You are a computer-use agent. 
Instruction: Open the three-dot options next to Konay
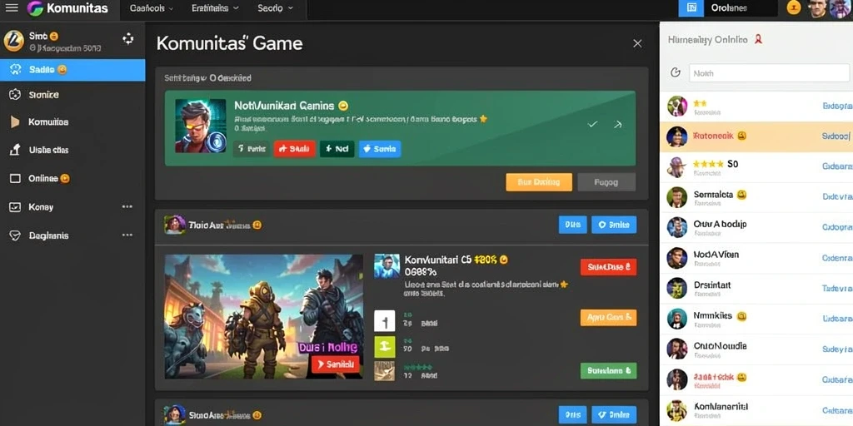(127, 207)
